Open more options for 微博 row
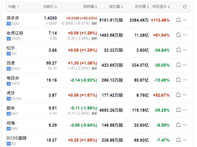Viewport: 197px width, 147px height. [x=185, y=125]
